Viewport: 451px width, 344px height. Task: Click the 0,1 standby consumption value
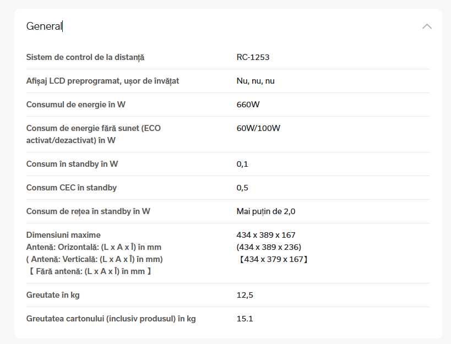coord(242,164)
